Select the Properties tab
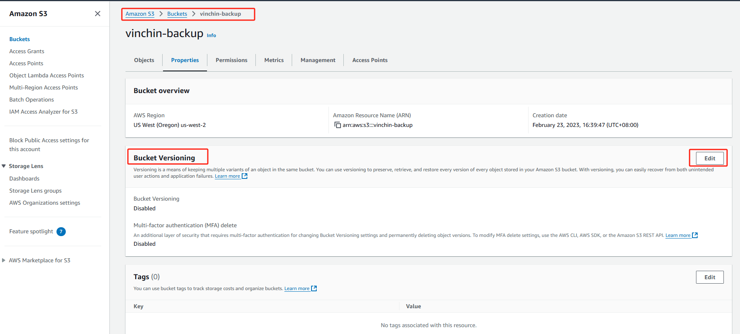Viewport: 740px width, 334px height. tap(185, 60)
